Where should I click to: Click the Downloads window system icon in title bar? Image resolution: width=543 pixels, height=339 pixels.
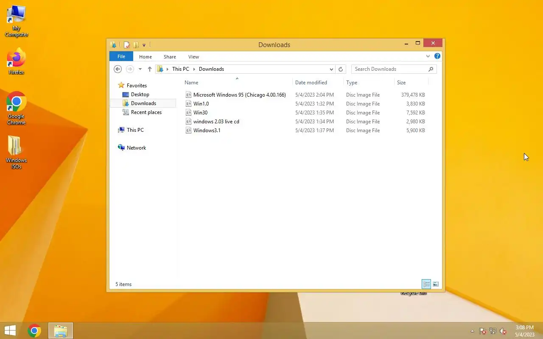point(113,44)
